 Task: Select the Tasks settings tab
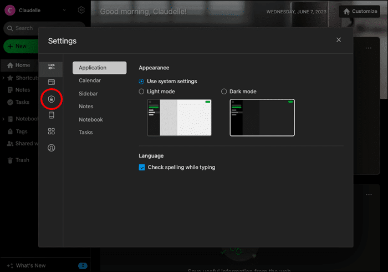click(85, 132)
